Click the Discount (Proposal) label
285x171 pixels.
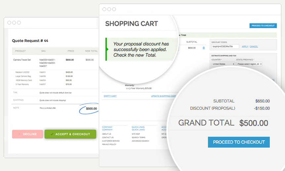tap(213, 108)
